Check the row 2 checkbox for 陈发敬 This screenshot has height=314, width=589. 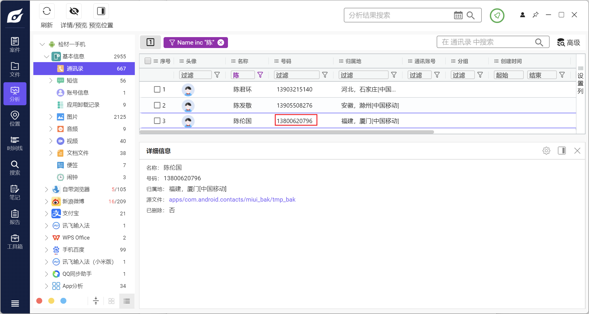(157, 105)
